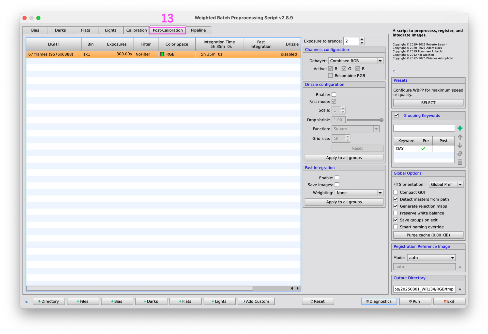Screen dimensions: 488x334
Task: Check the Recombine RGB checkbox
Action: tap(330, 76)
